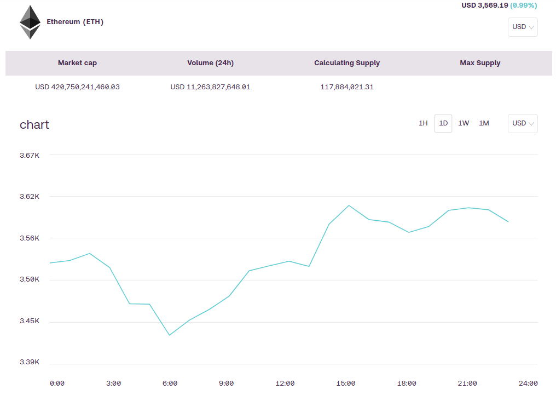This screenshot has height=395, width=556.
Task: Click the price line's lowest point near 6:00
Action: point(170,335)
